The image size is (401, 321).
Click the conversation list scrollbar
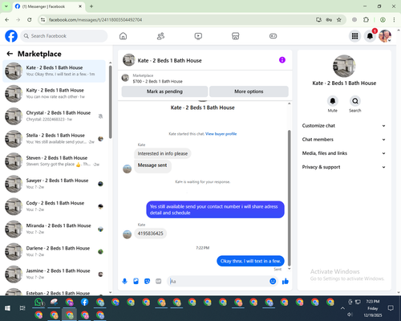tap(111, 102)
